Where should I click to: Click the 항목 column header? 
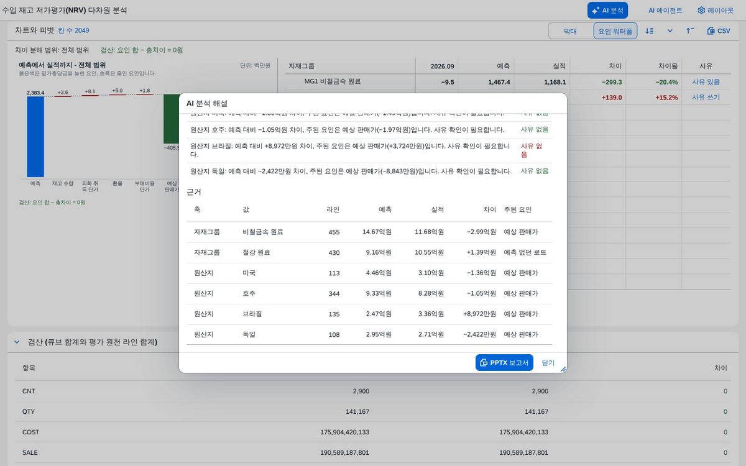[29, 368]
